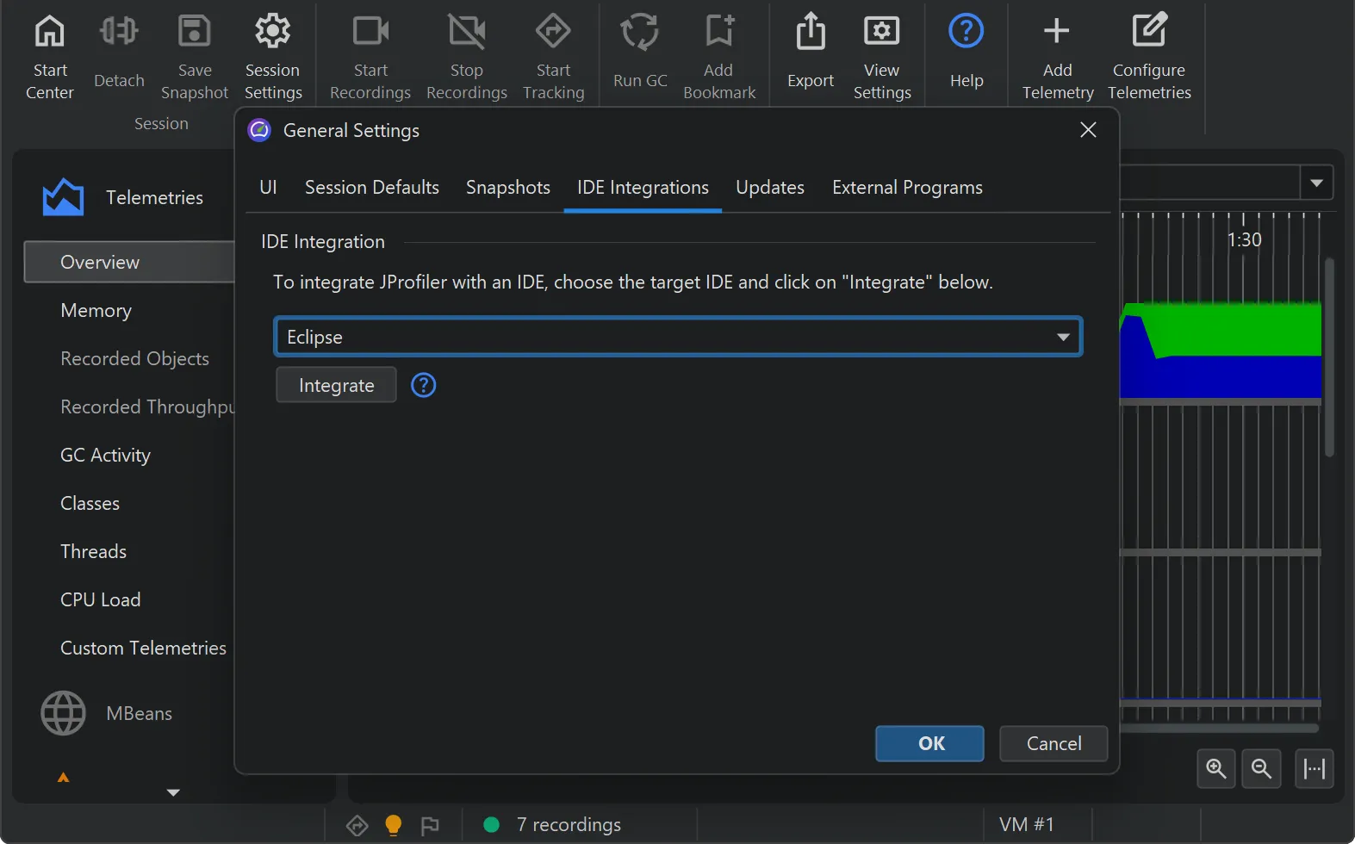
Task: Click the 1:30 timeline marker
Action: [x=1244, y=240]
